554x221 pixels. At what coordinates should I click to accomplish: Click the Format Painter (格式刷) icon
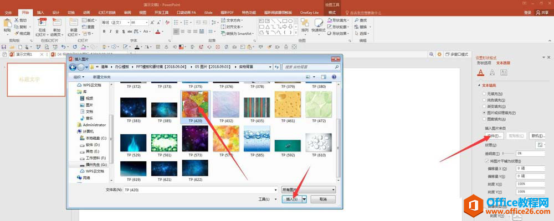23,33
